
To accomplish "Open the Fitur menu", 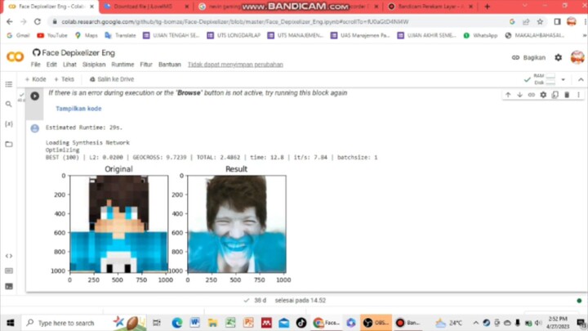I will pyautogui.click(x=146, y=65).
